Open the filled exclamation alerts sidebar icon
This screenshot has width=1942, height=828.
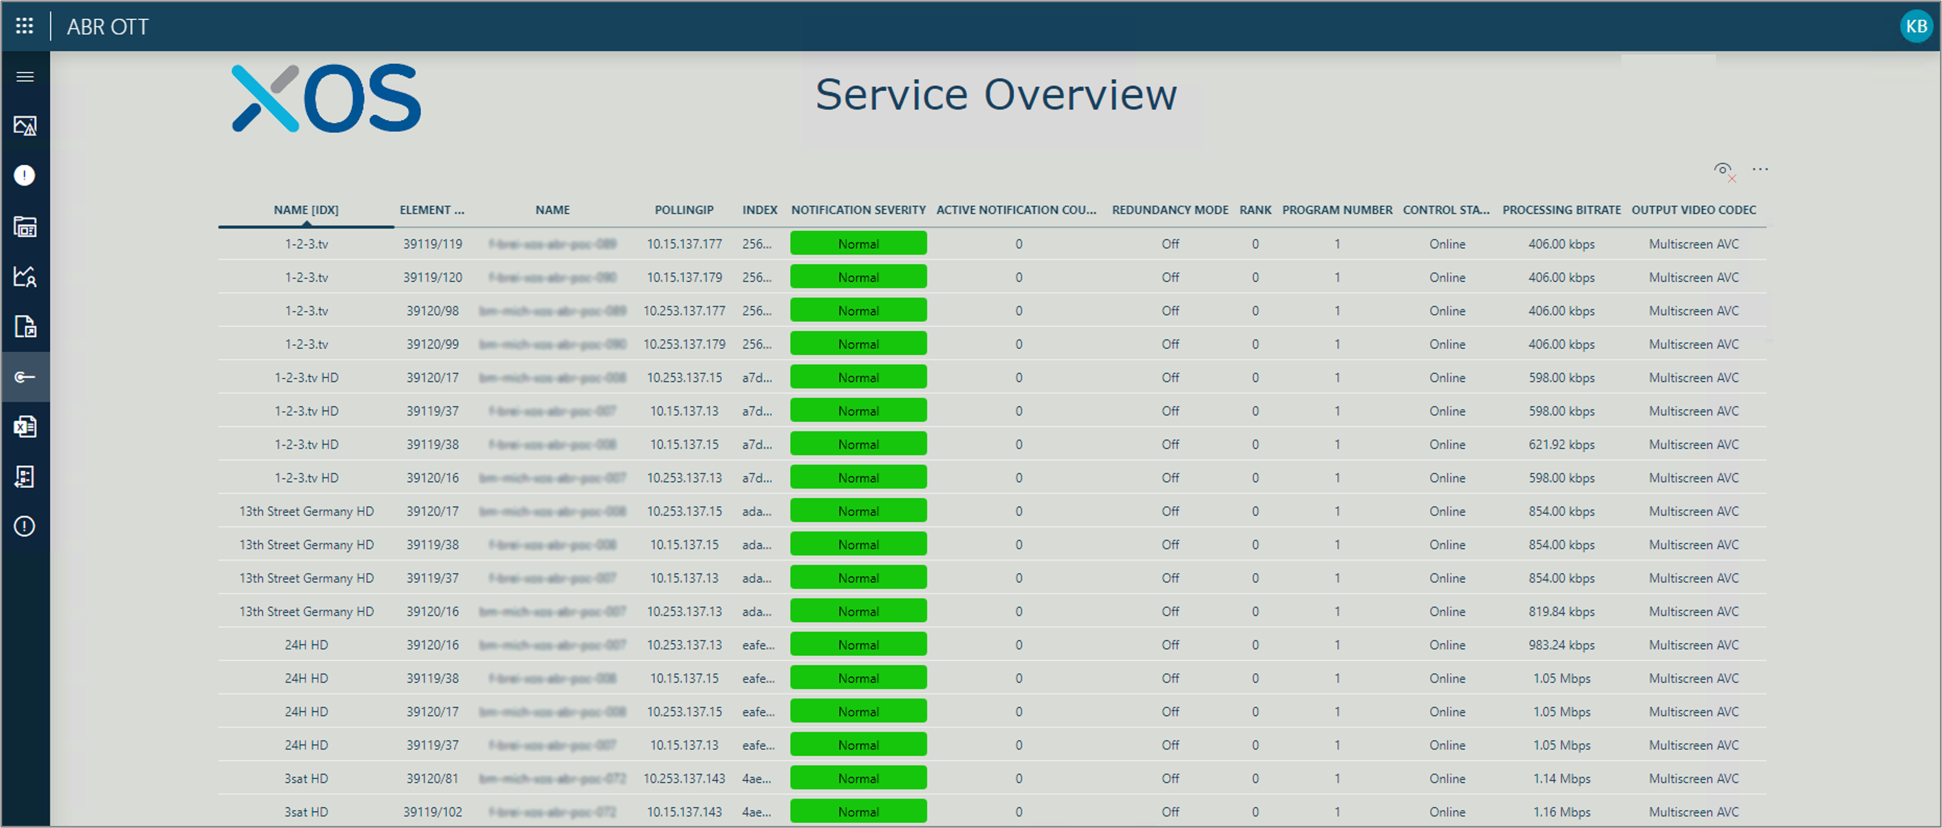pyautogui.click(x=24, y=175)
